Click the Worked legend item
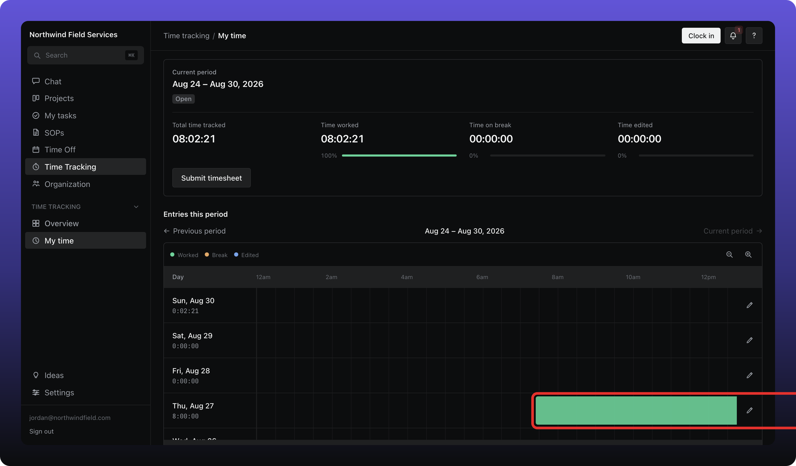This screenshot has width=796, height=466. pos(184,255)
